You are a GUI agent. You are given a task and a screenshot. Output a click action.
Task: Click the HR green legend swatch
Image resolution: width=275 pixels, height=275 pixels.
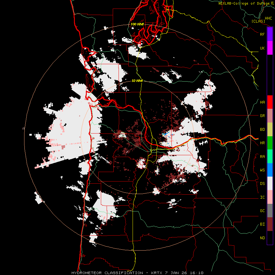pos(270,143)
